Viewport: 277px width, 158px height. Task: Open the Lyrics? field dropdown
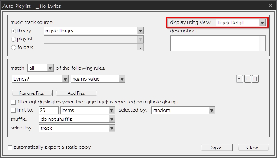click(65, 79)
